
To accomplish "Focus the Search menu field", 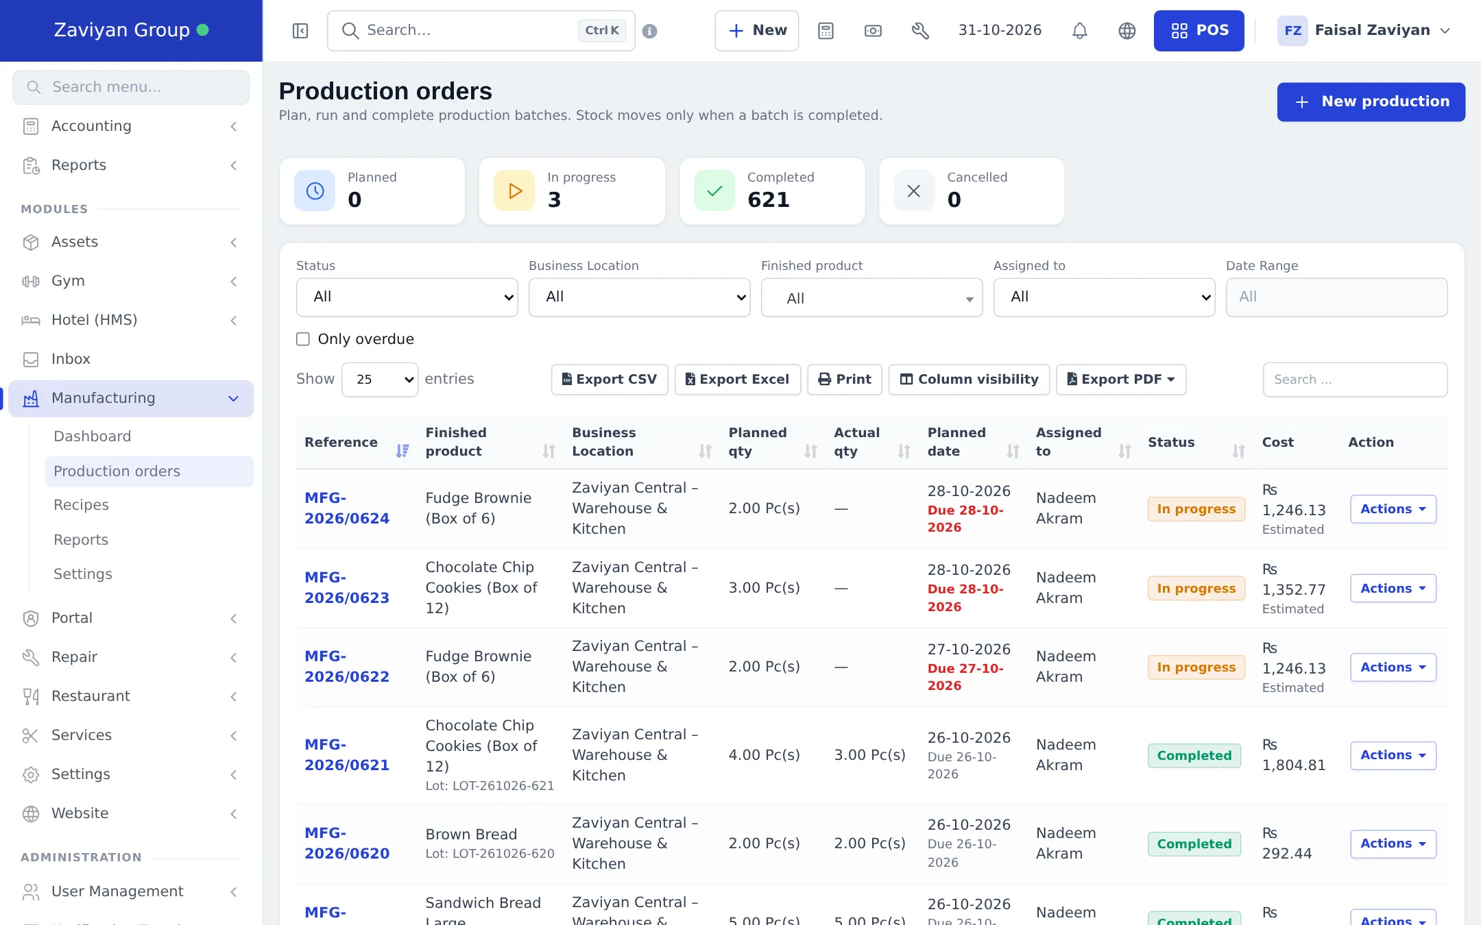I will pos(131,87).
